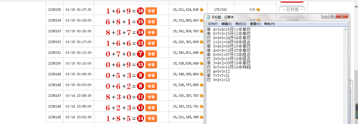The width and height of the screenshot is (358, 124).
Task: Click 查看 button for draw 2236149
Action: (x=151, y=75)
